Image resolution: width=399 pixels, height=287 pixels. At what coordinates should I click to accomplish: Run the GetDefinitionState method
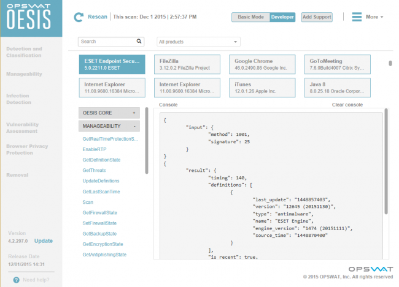(x=101, y=160)
